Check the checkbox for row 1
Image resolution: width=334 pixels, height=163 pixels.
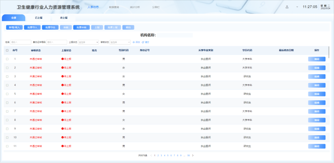(7, 59)
